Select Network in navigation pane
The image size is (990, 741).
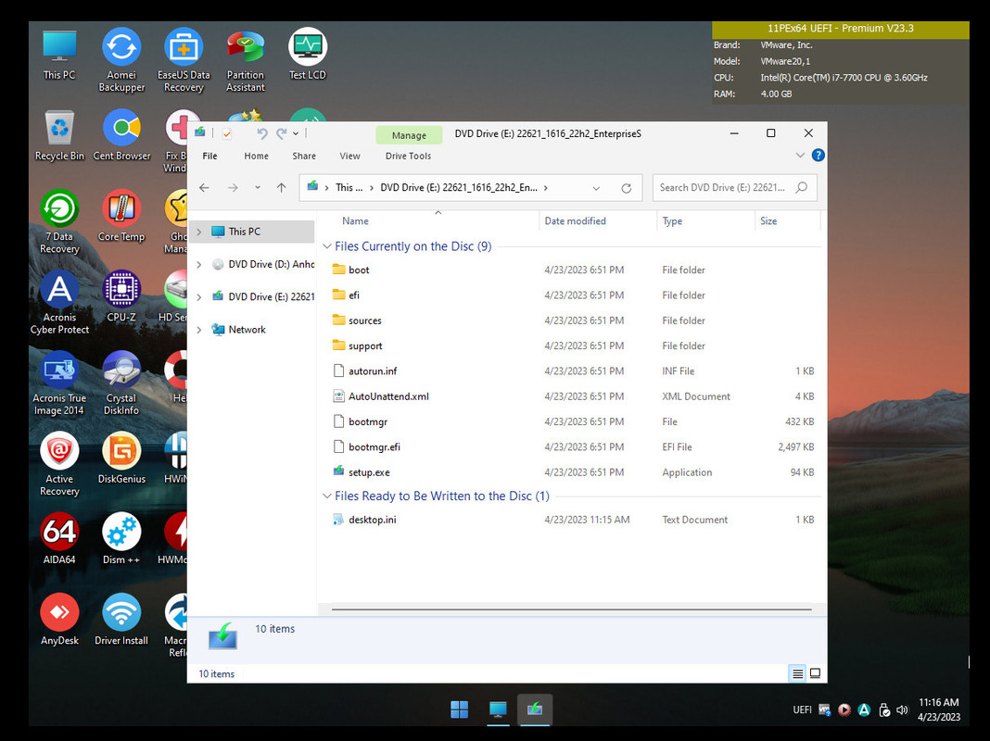pyautogui.click(x=247, y=329)
